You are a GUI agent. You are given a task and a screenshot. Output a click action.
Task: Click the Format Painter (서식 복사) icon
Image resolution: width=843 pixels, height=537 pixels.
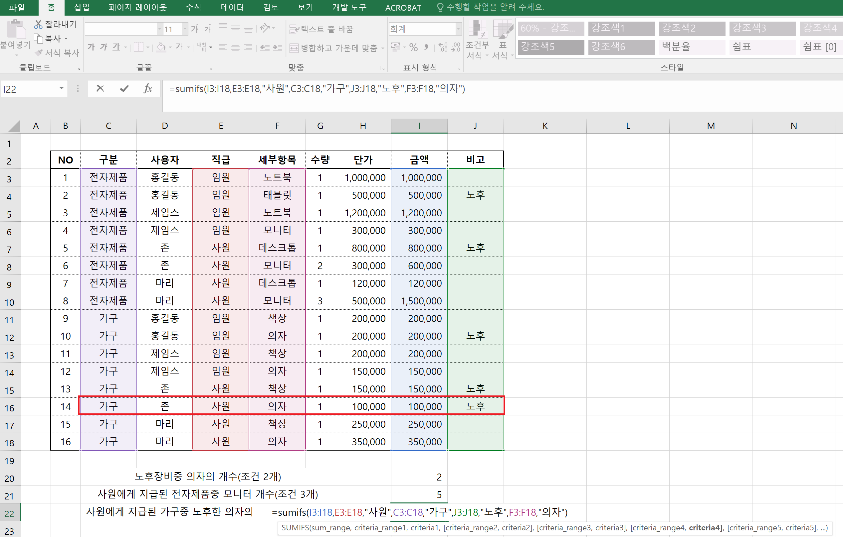pos(39,53)
